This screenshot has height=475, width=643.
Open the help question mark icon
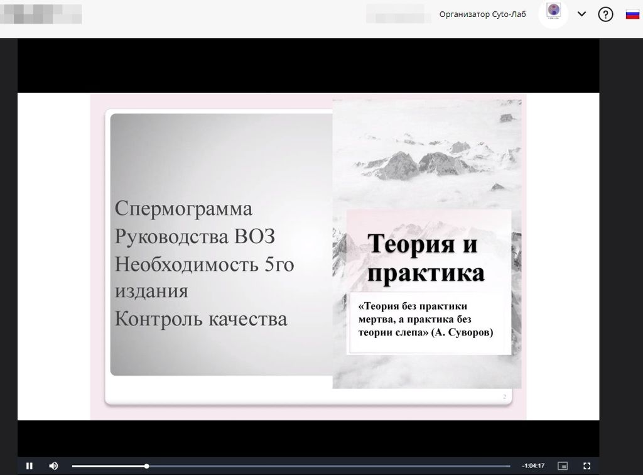point(605,14)
